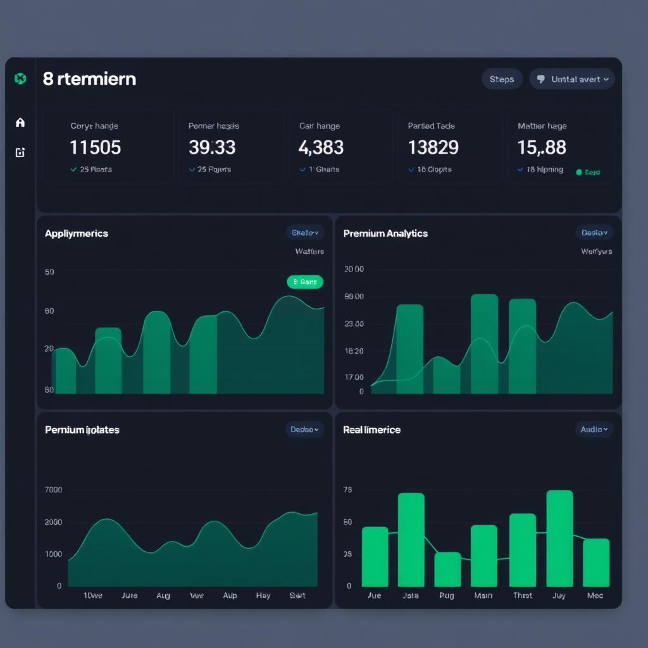Open the Real limerice Audio dropdown
The height and width of the screenshot is (648, 648).
(594, 430)
